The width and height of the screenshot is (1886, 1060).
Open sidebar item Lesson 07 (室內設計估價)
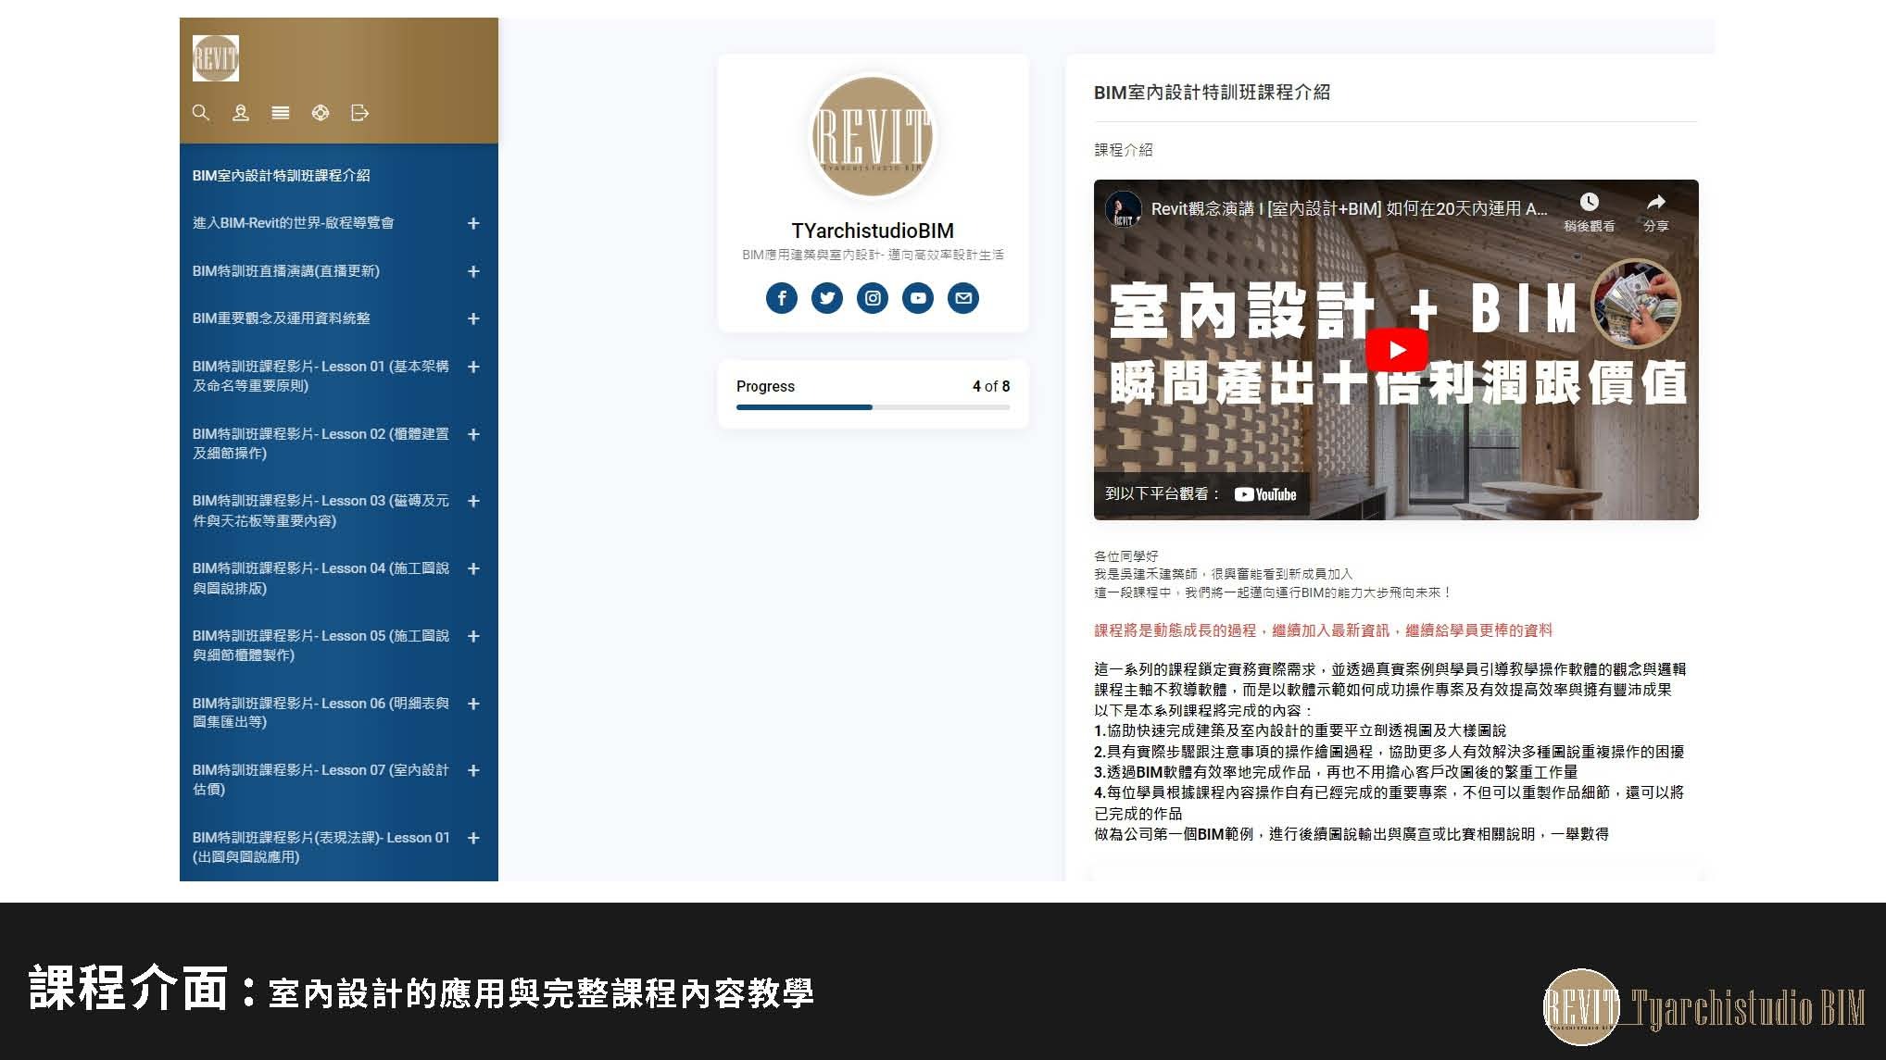tap(321, 779)
